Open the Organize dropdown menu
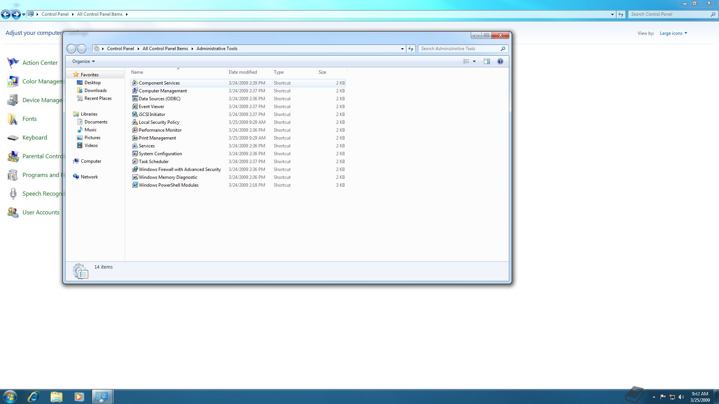Viewport: 719px width, 404px height. click(x=83, y=61)
